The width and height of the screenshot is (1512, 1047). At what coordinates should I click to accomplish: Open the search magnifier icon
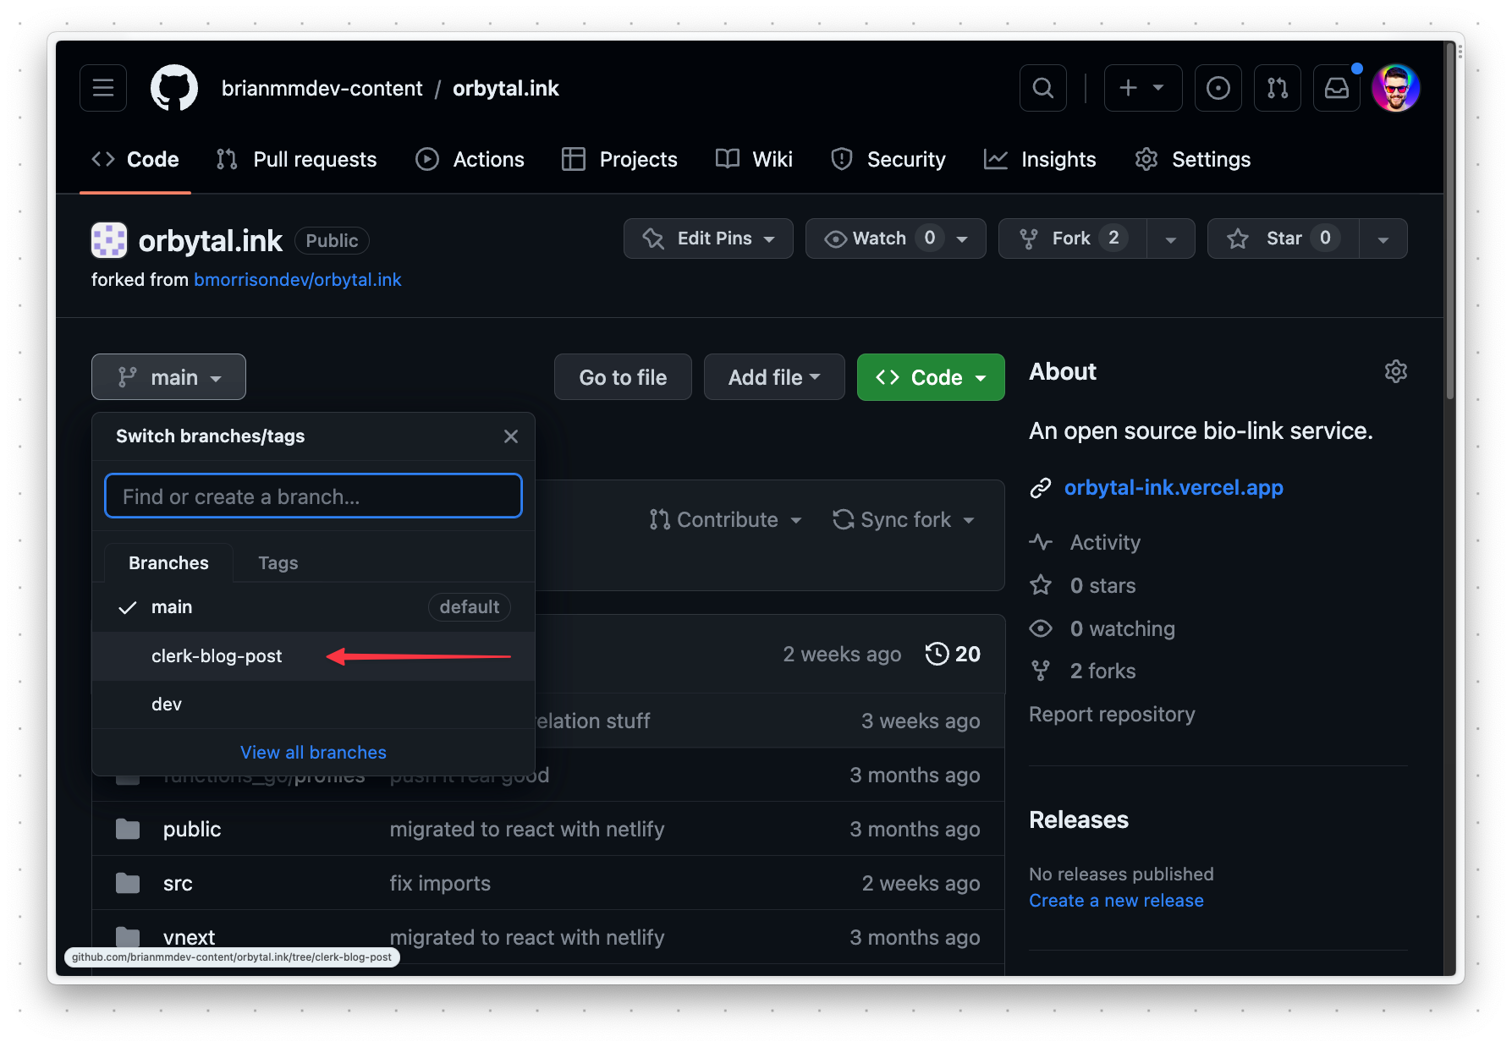click(1042, 87)
